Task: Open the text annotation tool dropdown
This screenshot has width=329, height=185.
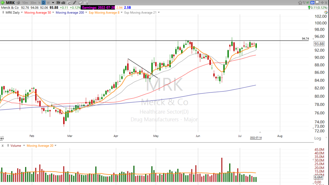Action: point(58,3)
